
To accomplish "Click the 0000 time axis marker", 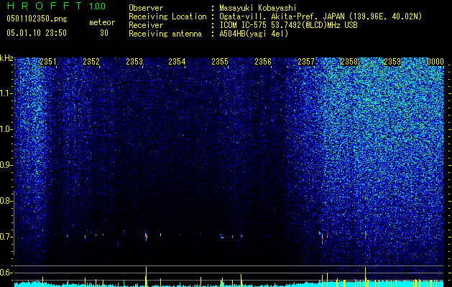I will pos(435,62).
